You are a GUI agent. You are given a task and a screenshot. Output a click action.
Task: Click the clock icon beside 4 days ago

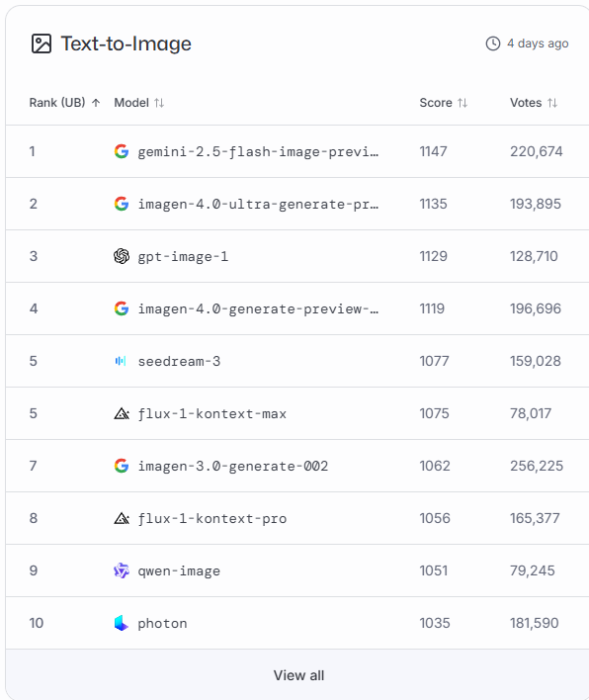[x=493, y=44]
